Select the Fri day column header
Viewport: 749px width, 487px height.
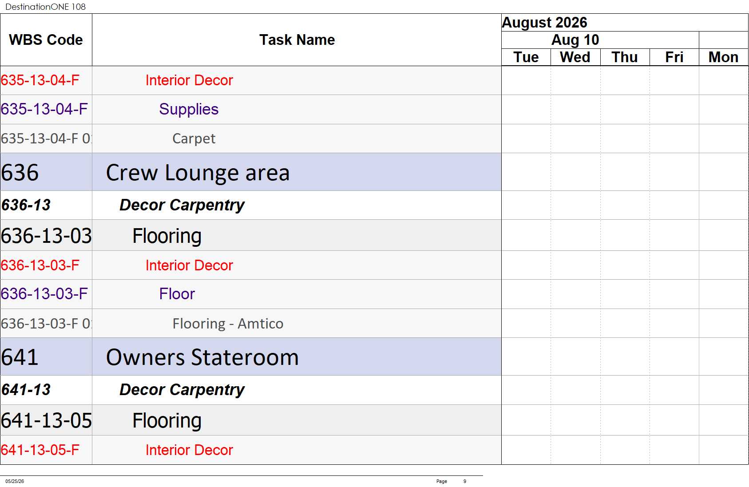tap(674, 57)
